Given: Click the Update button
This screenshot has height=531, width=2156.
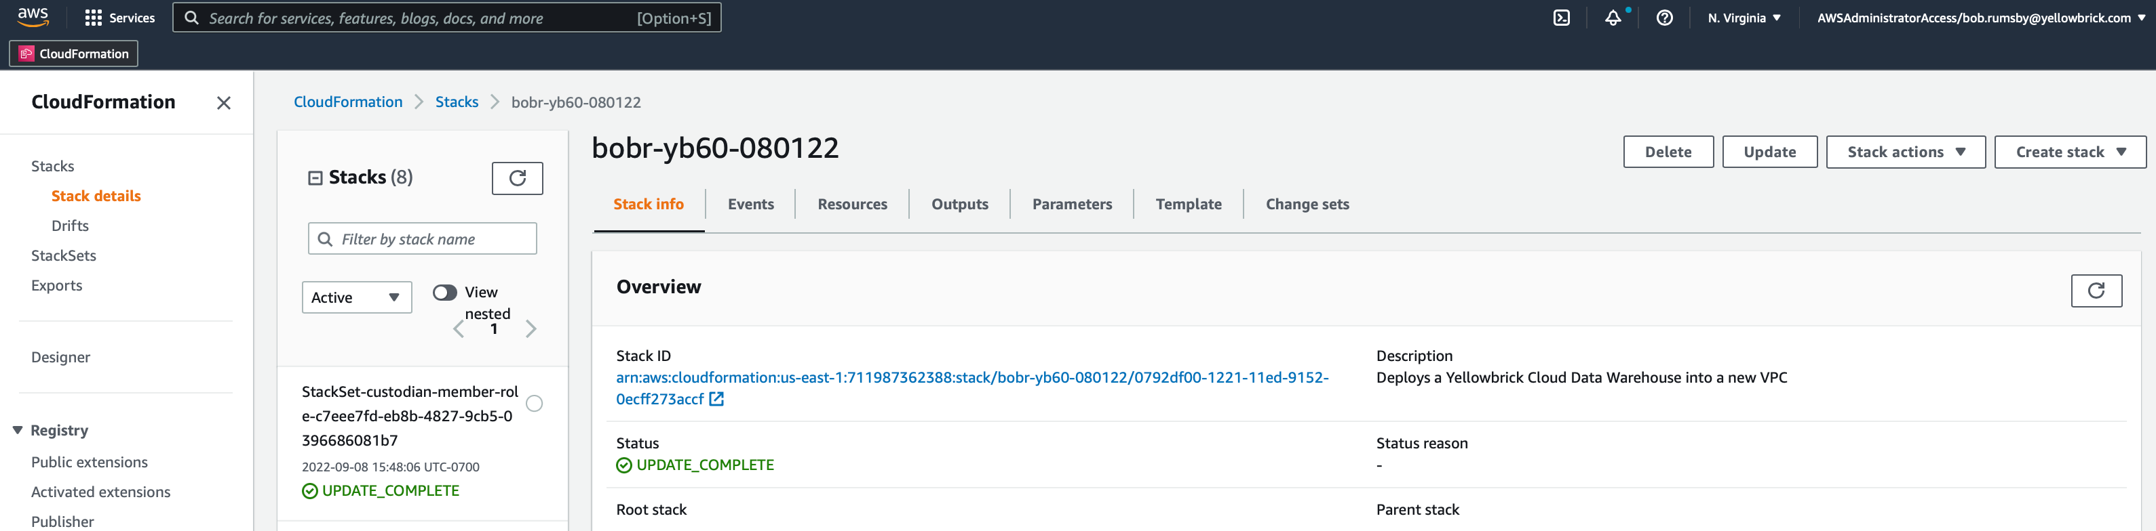Looking at the screenshot, I should pos(1769,151).
